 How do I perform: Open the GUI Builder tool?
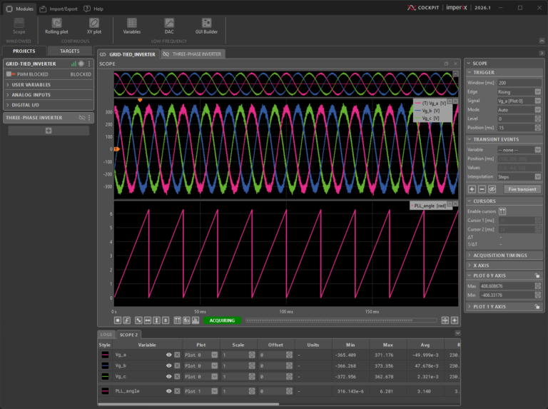click(205, 26)
